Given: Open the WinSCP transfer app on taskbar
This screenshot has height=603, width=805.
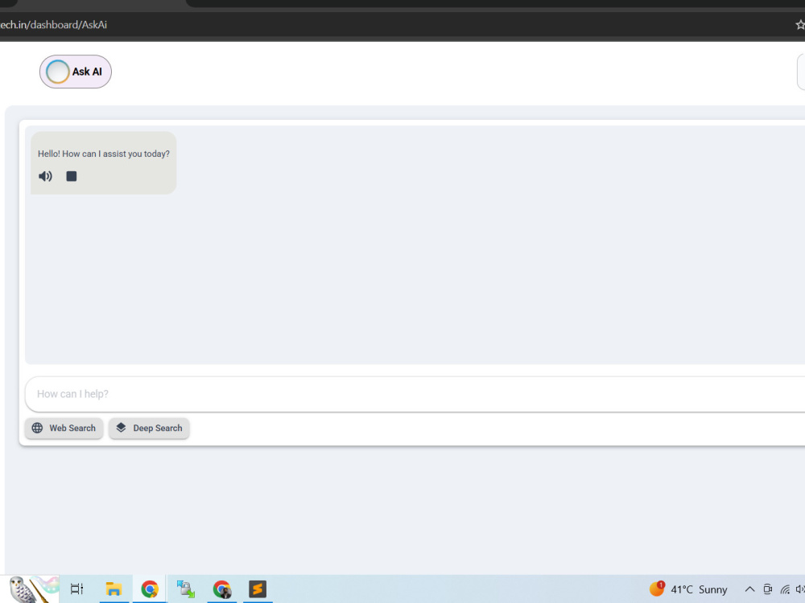Looking at the screenshot, I should (185, 589).
